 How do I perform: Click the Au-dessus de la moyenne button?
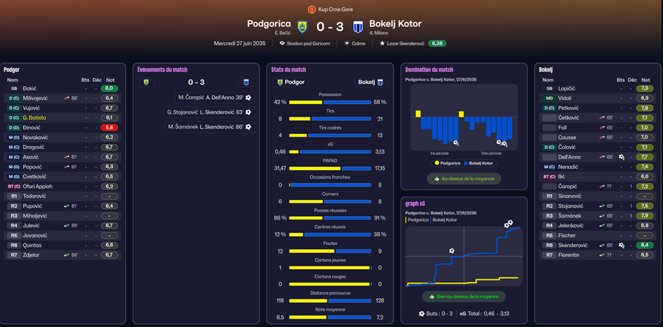click(x=464, y=179)
